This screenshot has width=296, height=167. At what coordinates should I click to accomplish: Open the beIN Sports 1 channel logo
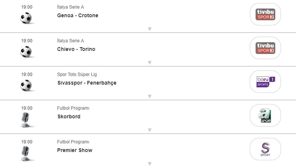[265, 82]
